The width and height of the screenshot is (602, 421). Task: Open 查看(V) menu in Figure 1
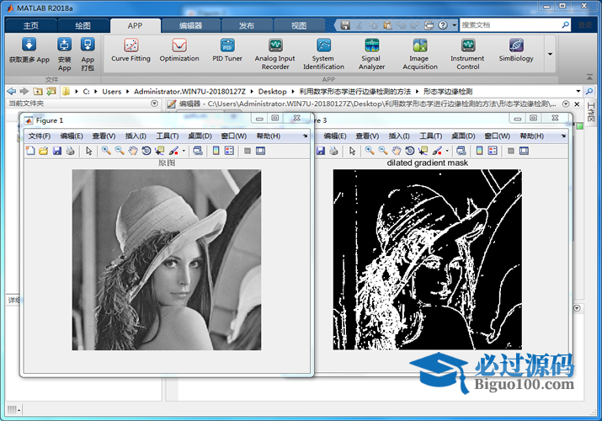click(x=104, y=136)
